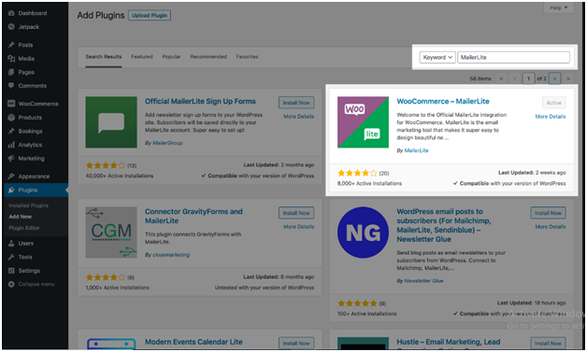Jump to last results page arrow
Viewport: 587px width, 352px height.
[x=568, y=78]
